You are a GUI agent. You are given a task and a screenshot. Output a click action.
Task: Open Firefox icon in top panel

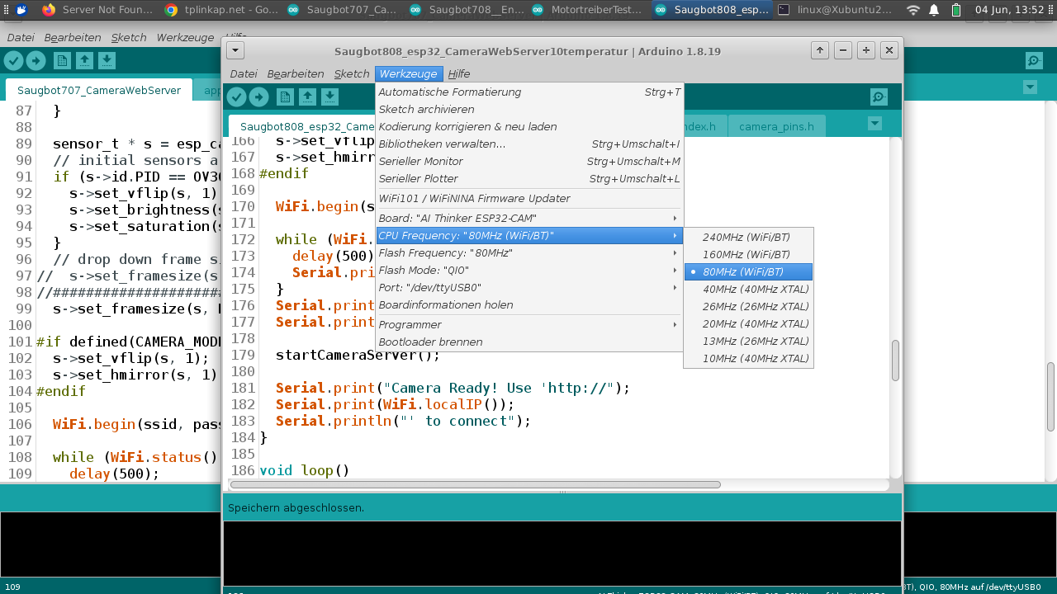[49, 10]
